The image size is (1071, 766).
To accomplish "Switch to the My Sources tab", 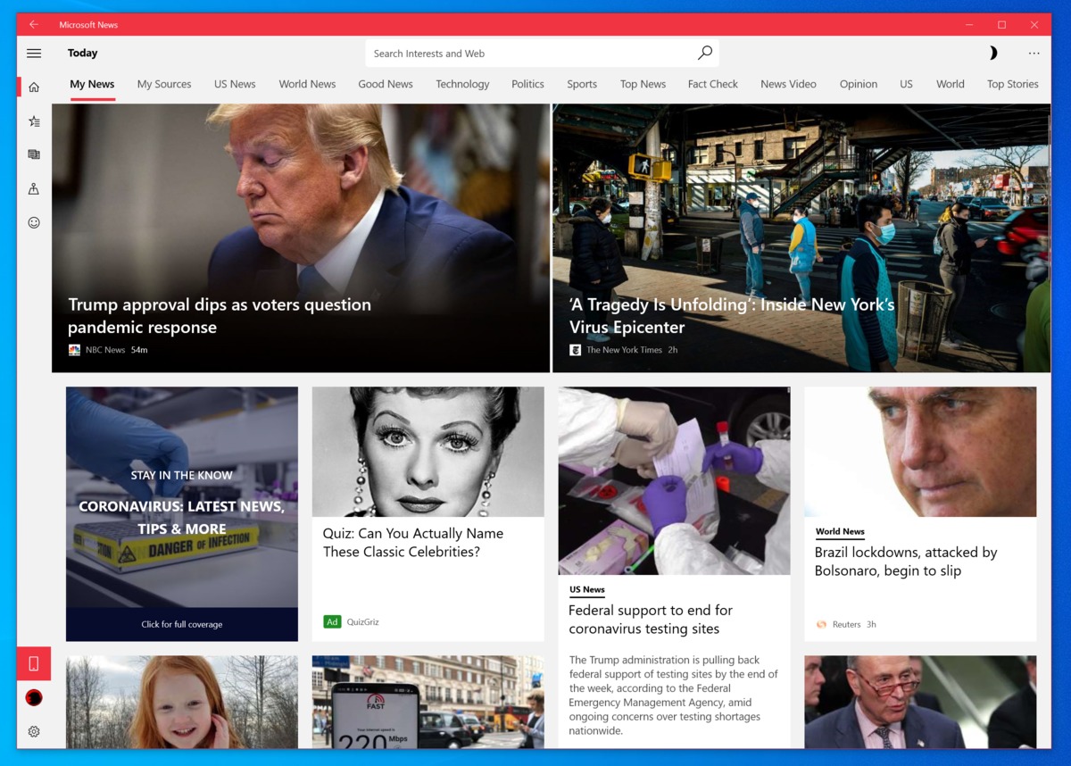I will 164,84.
